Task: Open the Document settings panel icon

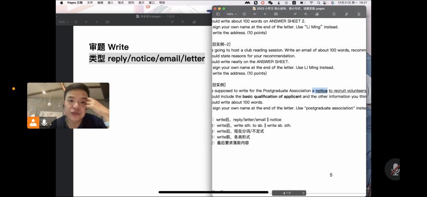Action: click(359, 14)
